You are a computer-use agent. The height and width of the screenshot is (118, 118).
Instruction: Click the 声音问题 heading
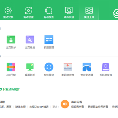click(77, 102)
